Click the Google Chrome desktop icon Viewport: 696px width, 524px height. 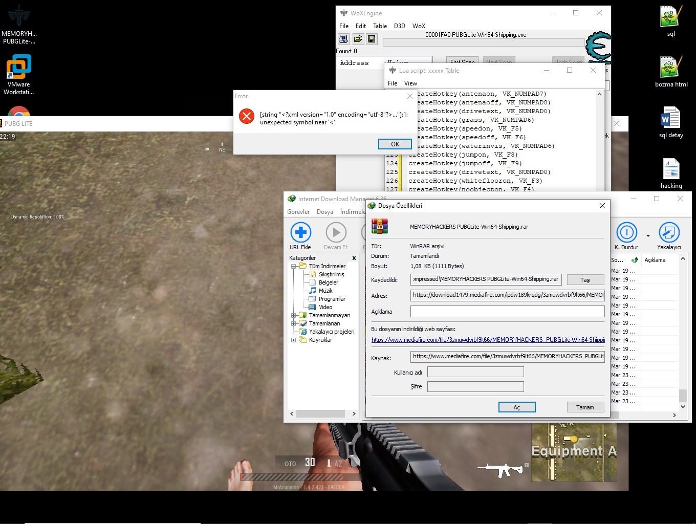pos(19,112)
